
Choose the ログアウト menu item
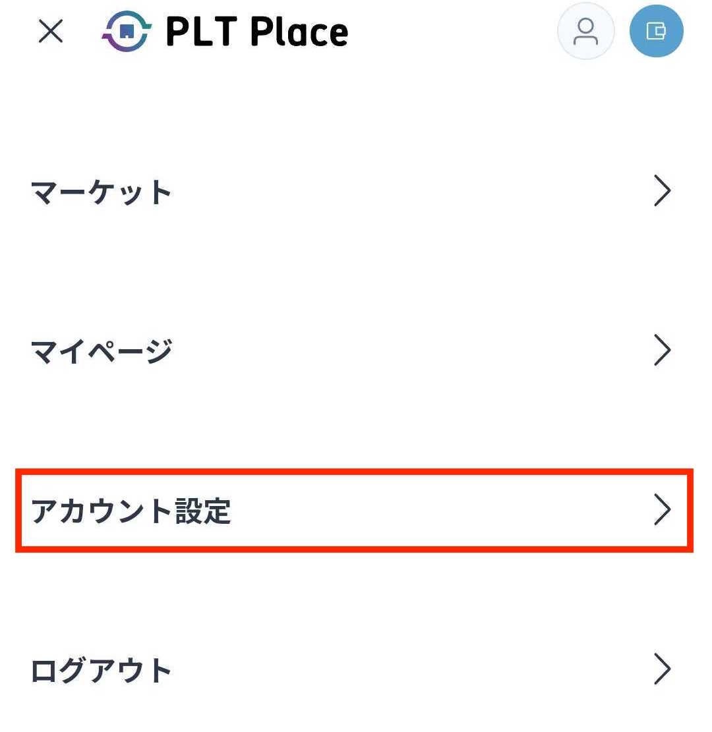point(102,670)
